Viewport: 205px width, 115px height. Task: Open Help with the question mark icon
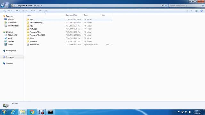201,11
